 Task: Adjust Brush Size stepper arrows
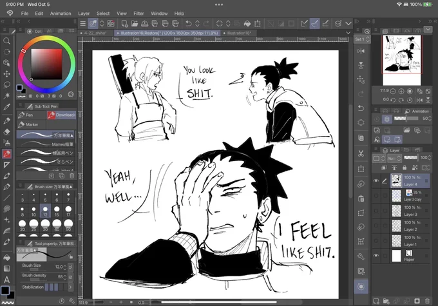[65, 267]
